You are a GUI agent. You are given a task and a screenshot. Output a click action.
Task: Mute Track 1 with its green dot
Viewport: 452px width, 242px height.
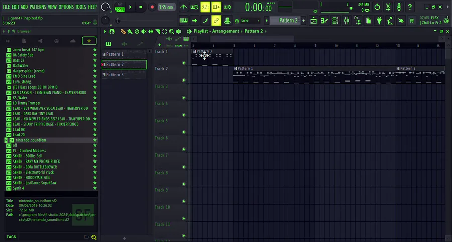coord(184,63)
